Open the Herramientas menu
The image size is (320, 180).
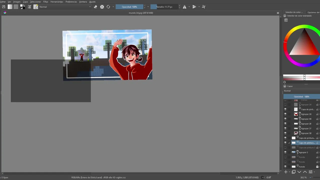point(57,2)
